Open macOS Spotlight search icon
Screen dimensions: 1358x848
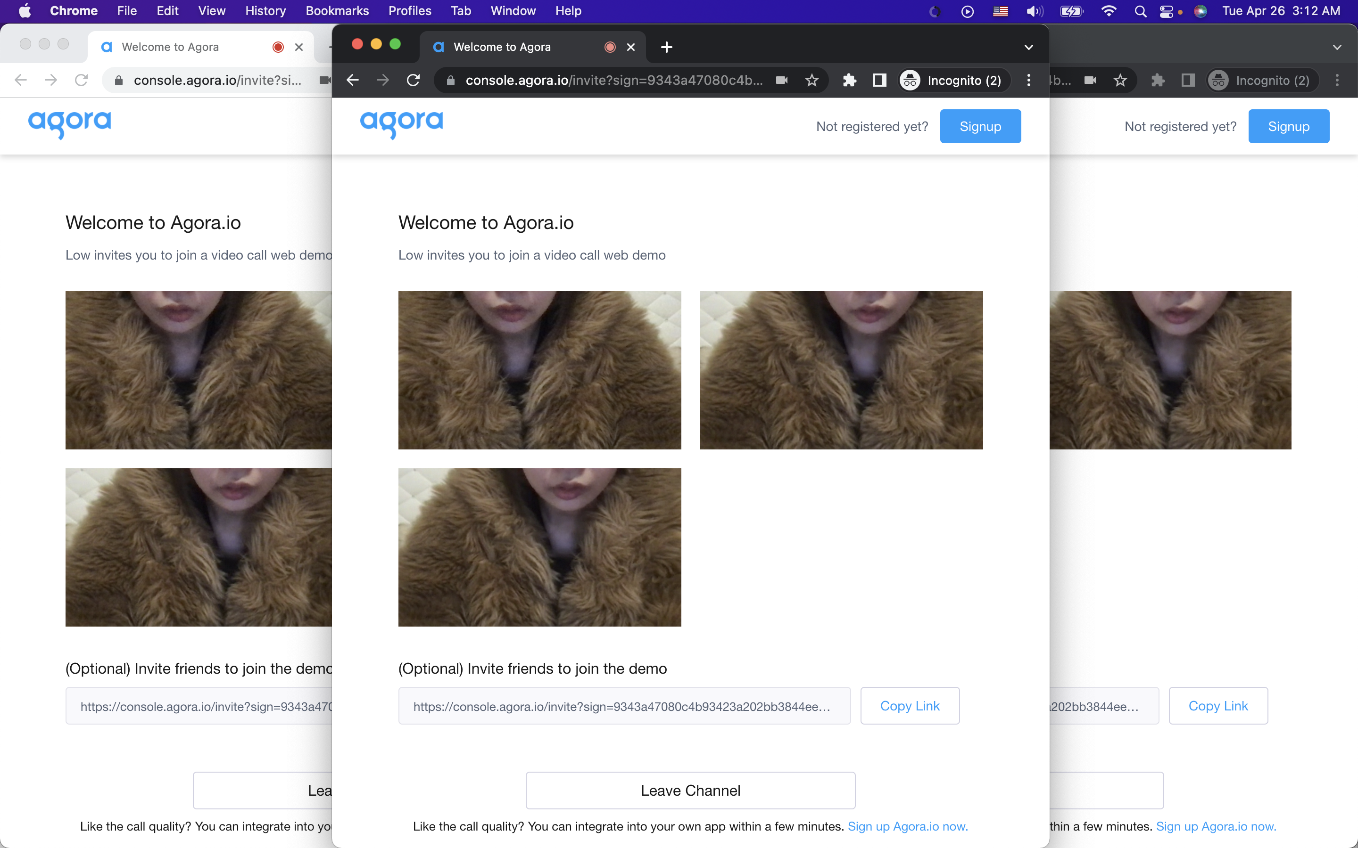(1140, 11)
